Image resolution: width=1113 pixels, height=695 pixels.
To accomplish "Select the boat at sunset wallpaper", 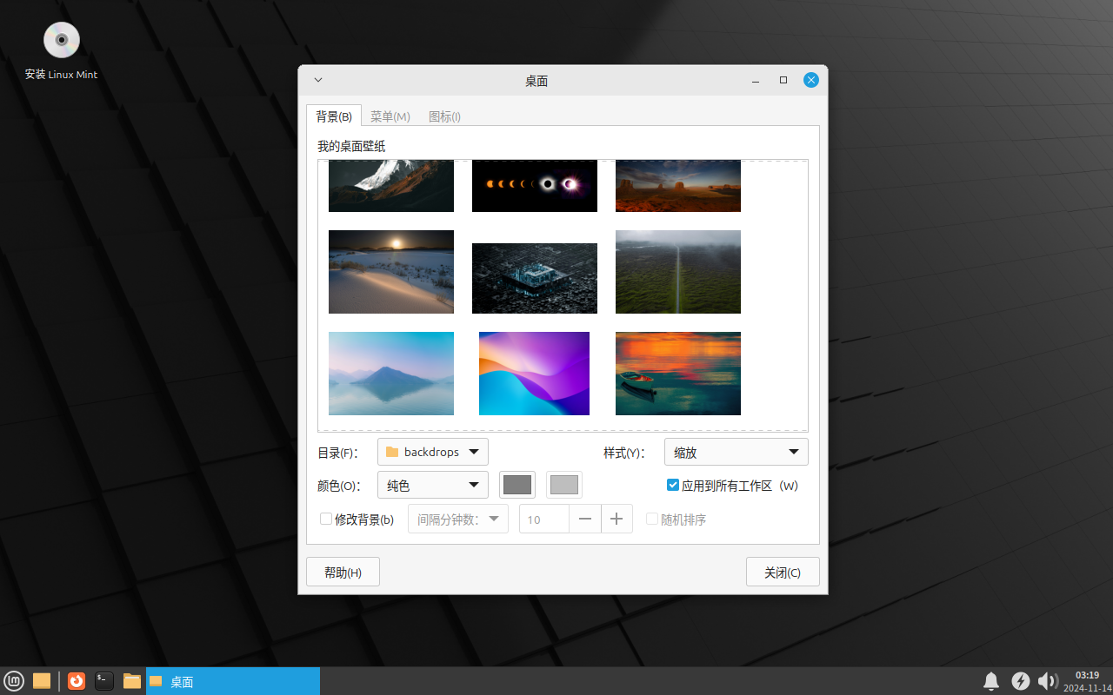I will pyautogui.click(x=678, y=374).
